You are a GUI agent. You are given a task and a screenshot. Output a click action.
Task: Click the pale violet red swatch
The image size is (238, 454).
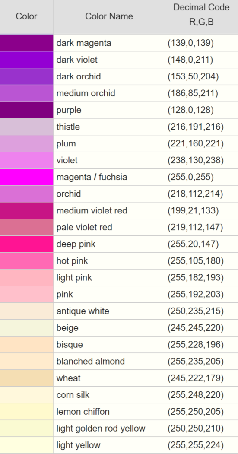27,228
